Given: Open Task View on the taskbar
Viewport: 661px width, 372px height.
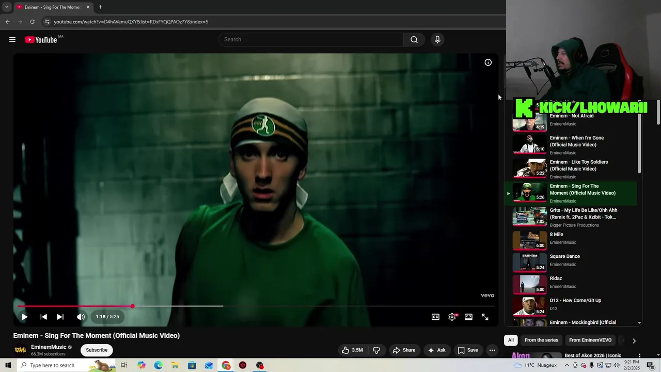Looking at the screenshot, I should point(124,365).
